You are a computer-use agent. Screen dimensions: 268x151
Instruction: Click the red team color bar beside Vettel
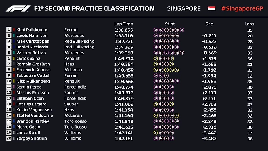(x=14, y=76)
